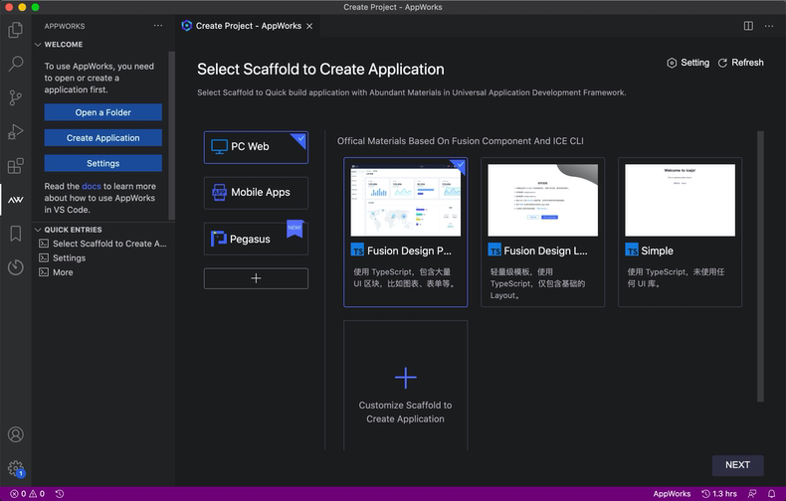
Task: Click the sidebar Welcome scrollbar
Action: [171, 135]
